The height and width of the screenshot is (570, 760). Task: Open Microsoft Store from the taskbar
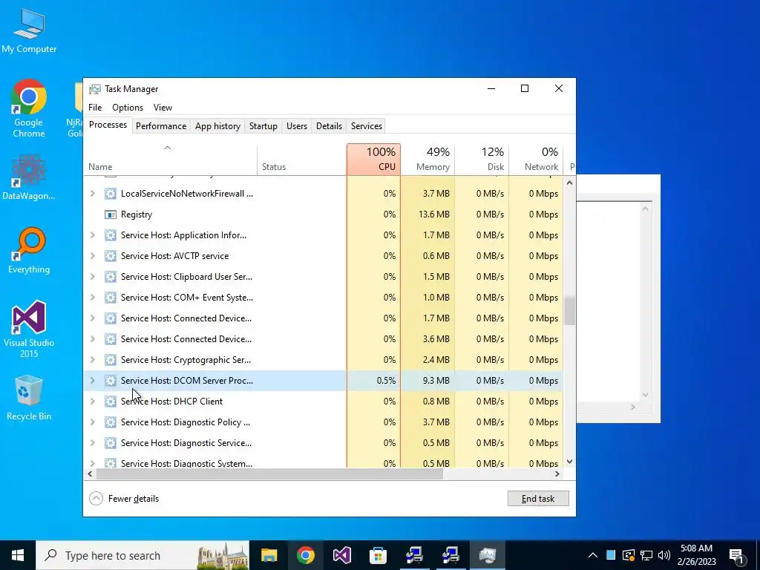point(378,555)
